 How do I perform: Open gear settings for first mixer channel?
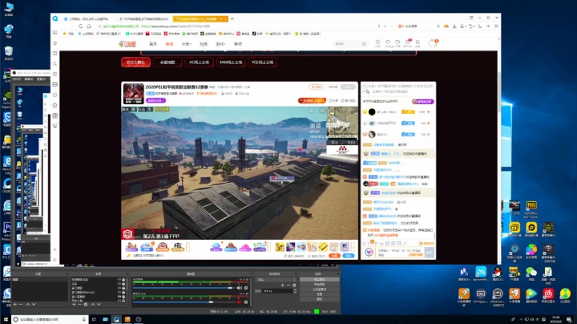click(x=246, y=288)
